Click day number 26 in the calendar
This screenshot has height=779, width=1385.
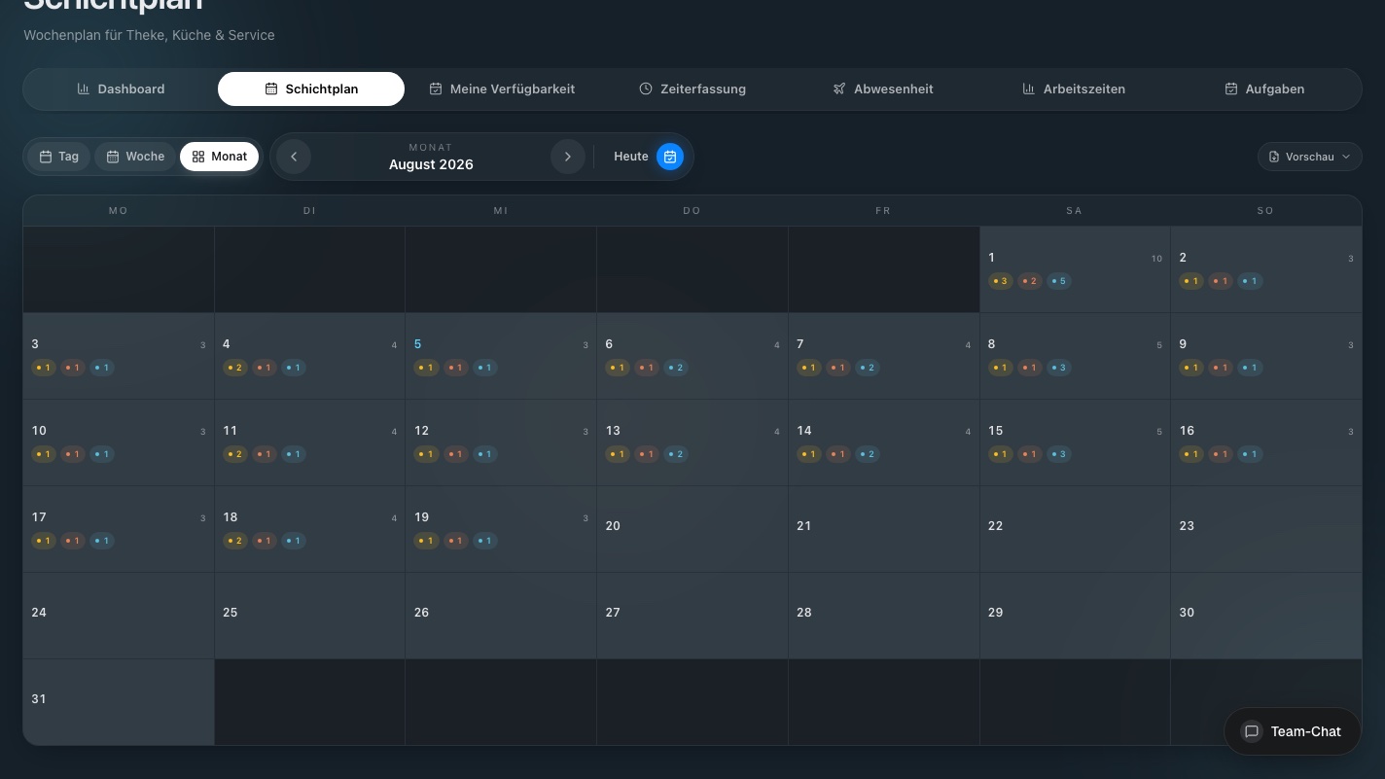click(421, 613)
